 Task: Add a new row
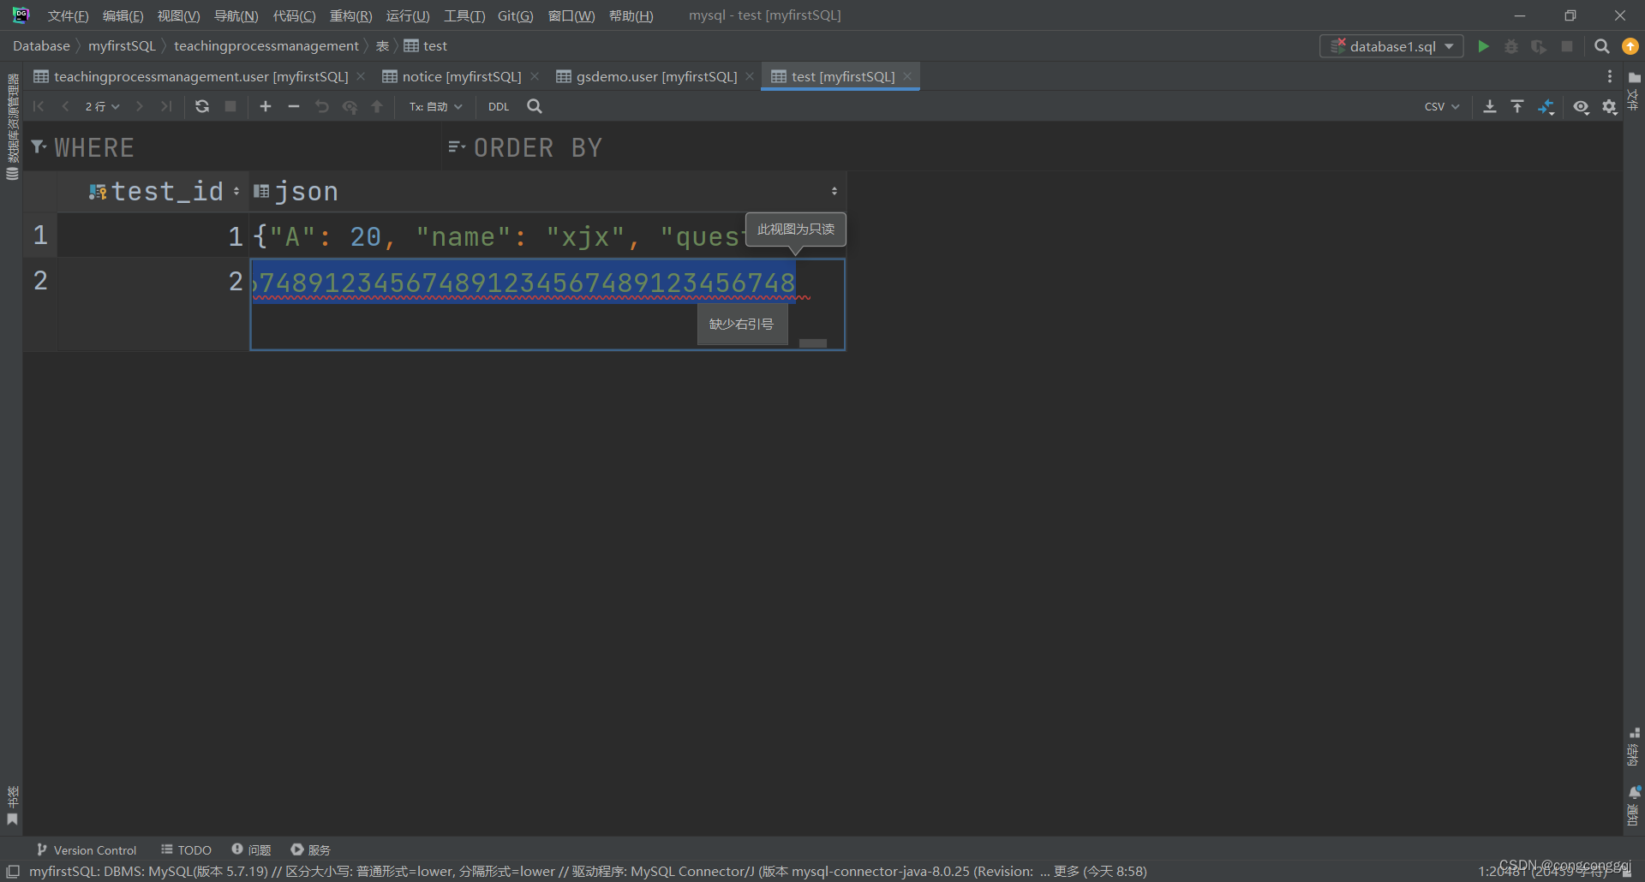266,106
